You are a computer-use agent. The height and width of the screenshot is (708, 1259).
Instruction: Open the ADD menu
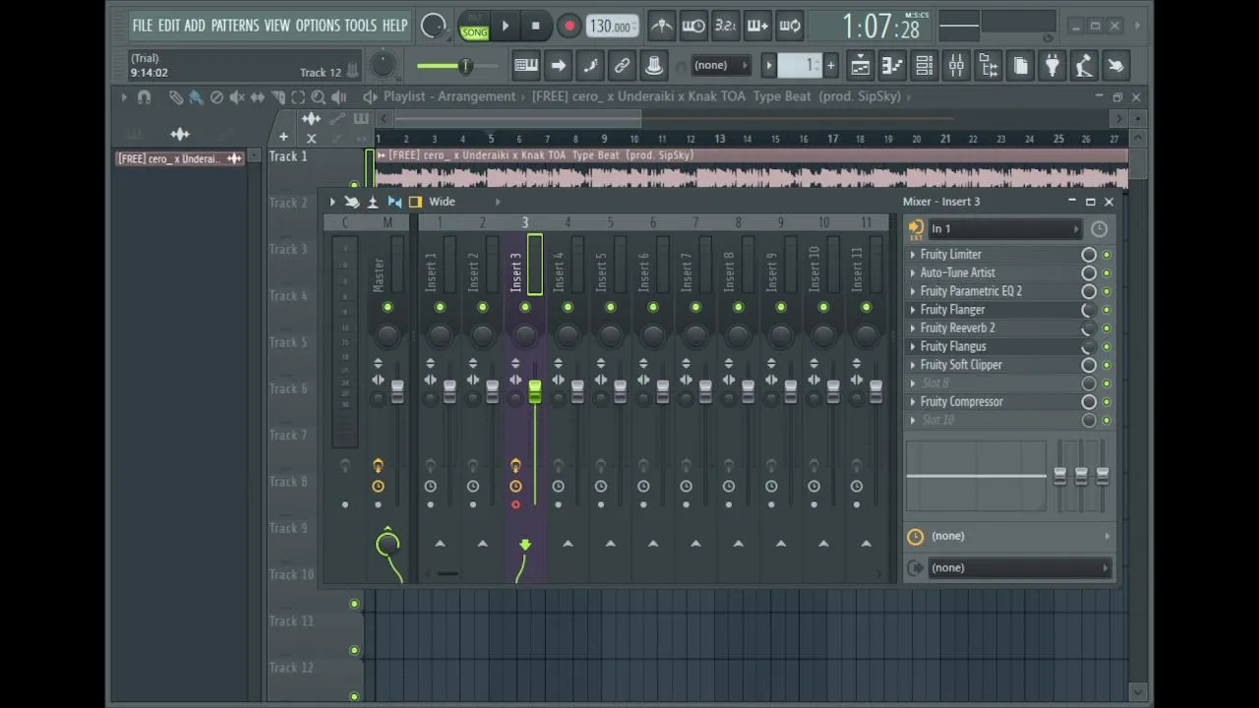(195, 26)
